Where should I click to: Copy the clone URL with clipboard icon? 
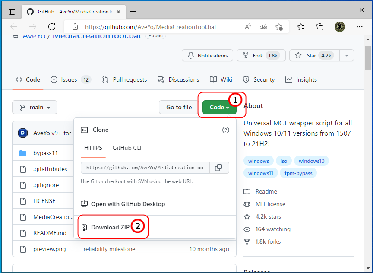218,168
